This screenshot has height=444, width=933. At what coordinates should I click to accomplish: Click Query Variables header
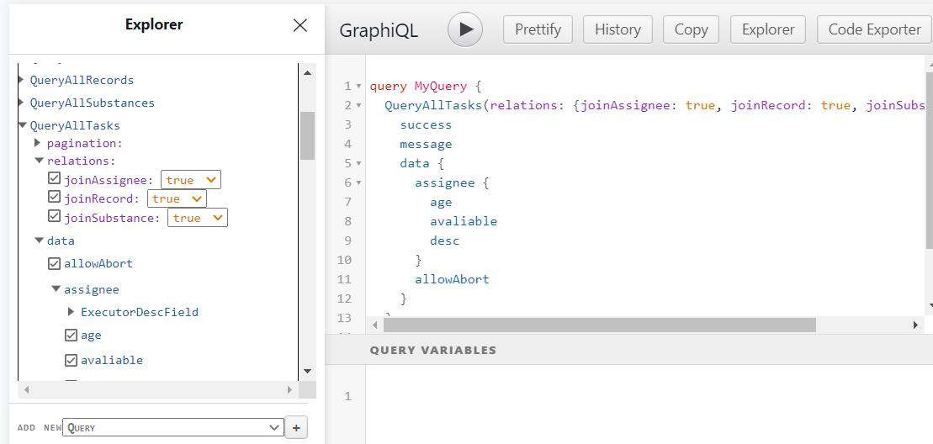pyautogui.click(x=433, y=350)
